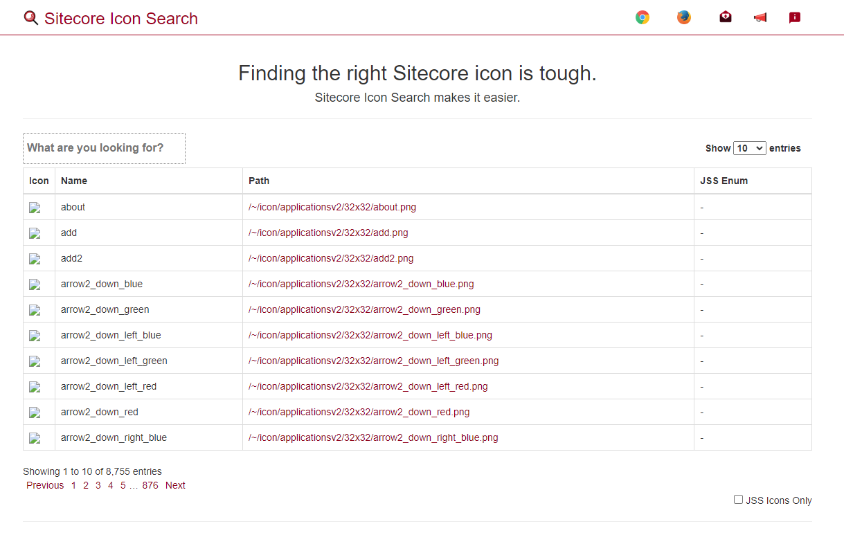Focus the 'What are you looking for?' search field
This screenshot has height=535, width=844.
pyautogui.click(x=104, y=148)
